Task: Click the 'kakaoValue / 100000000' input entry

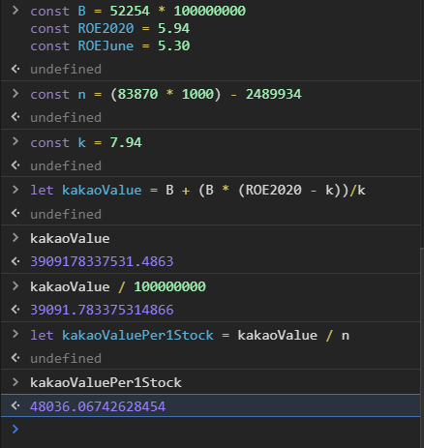Action: 118,286
